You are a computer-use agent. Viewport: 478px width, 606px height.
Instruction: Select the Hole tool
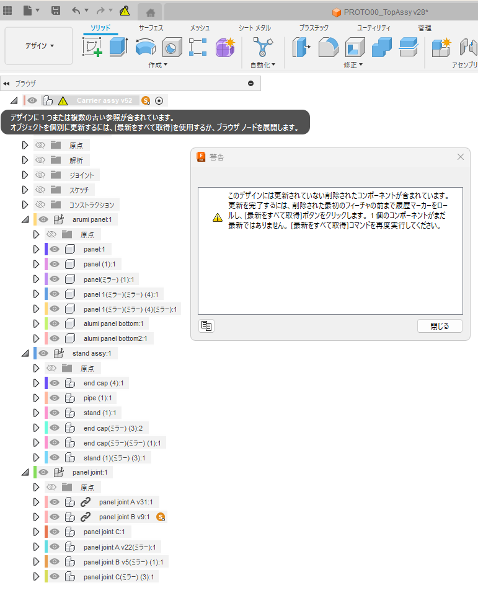coord(172,47)
